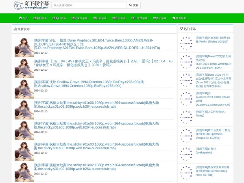Click thumbnail of the.sticky s01e06 entry
Viewport: 244px width, 183px height.
tap(24, 109)
